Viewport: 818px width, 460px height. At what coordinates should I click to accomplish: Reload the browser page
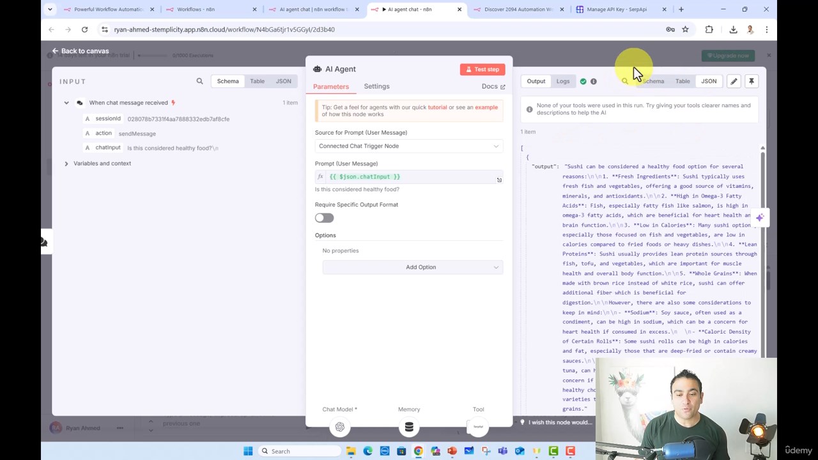click(x=84, y=29)
